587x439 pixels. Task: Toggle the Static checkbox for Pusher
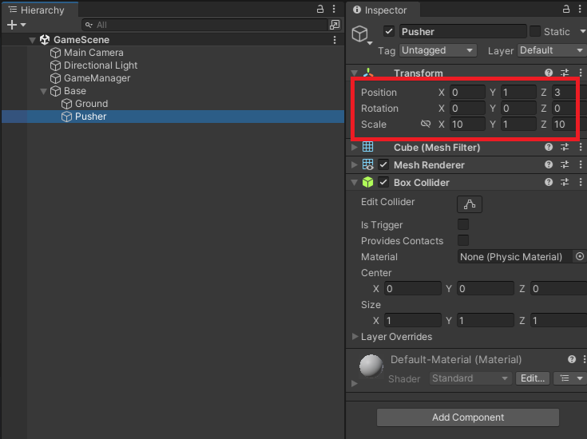(535, 31)
